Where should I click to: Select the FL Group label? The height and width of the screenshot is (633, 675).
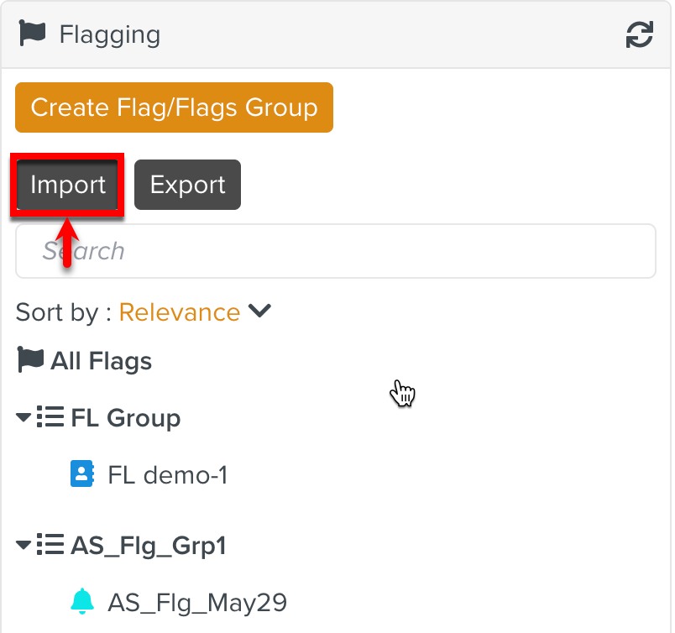[126, 418]
